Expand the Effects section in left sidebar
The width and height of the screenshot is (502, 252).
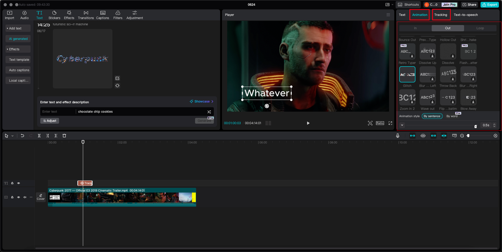click(19, 49)
